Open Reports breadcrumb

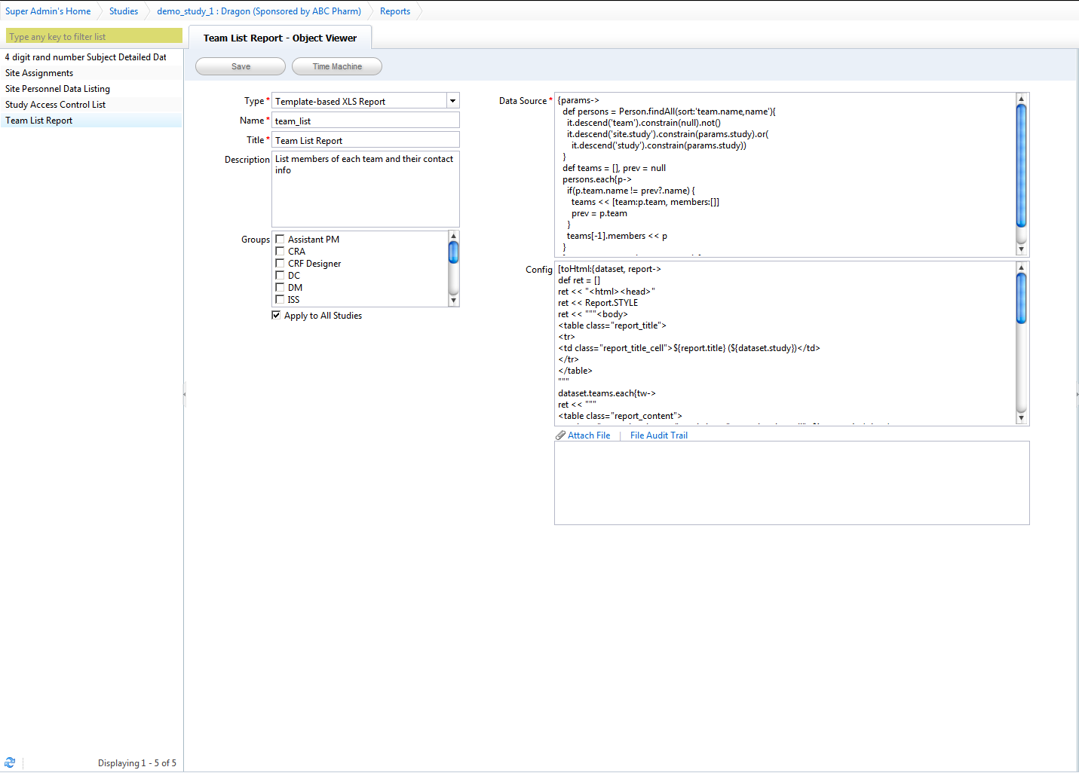point(395,11)
